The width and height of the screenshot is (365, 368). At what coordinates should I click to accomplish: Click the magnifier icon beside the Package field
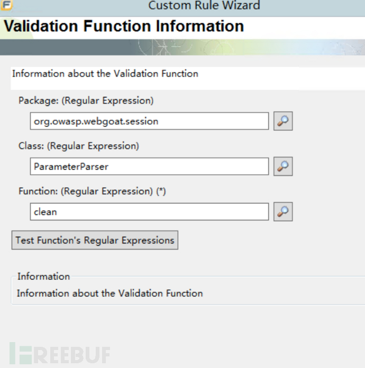283,121
